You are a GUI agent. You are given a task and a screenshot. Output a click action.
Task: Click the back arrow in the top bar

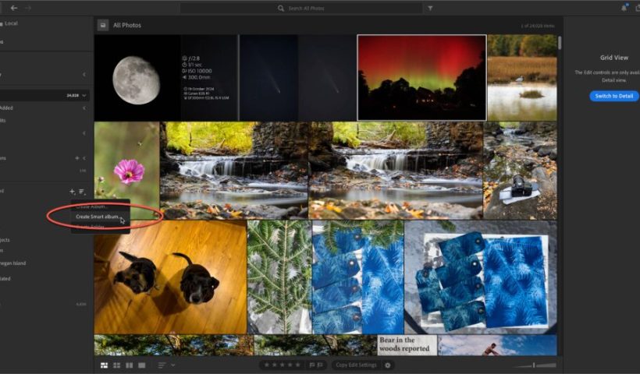14,8
